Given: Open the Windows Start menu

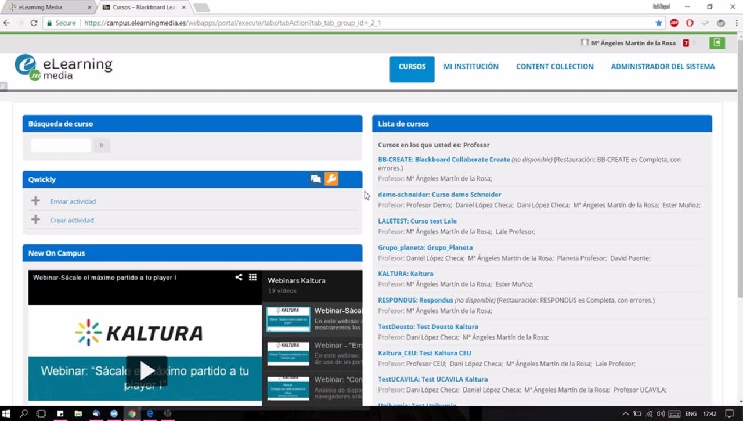Looking at the screenshot, I should 7,414.
